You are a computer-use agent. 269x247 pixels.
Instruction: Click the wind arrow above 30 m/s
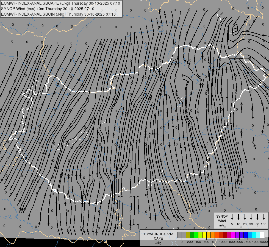tap(251, 217)
